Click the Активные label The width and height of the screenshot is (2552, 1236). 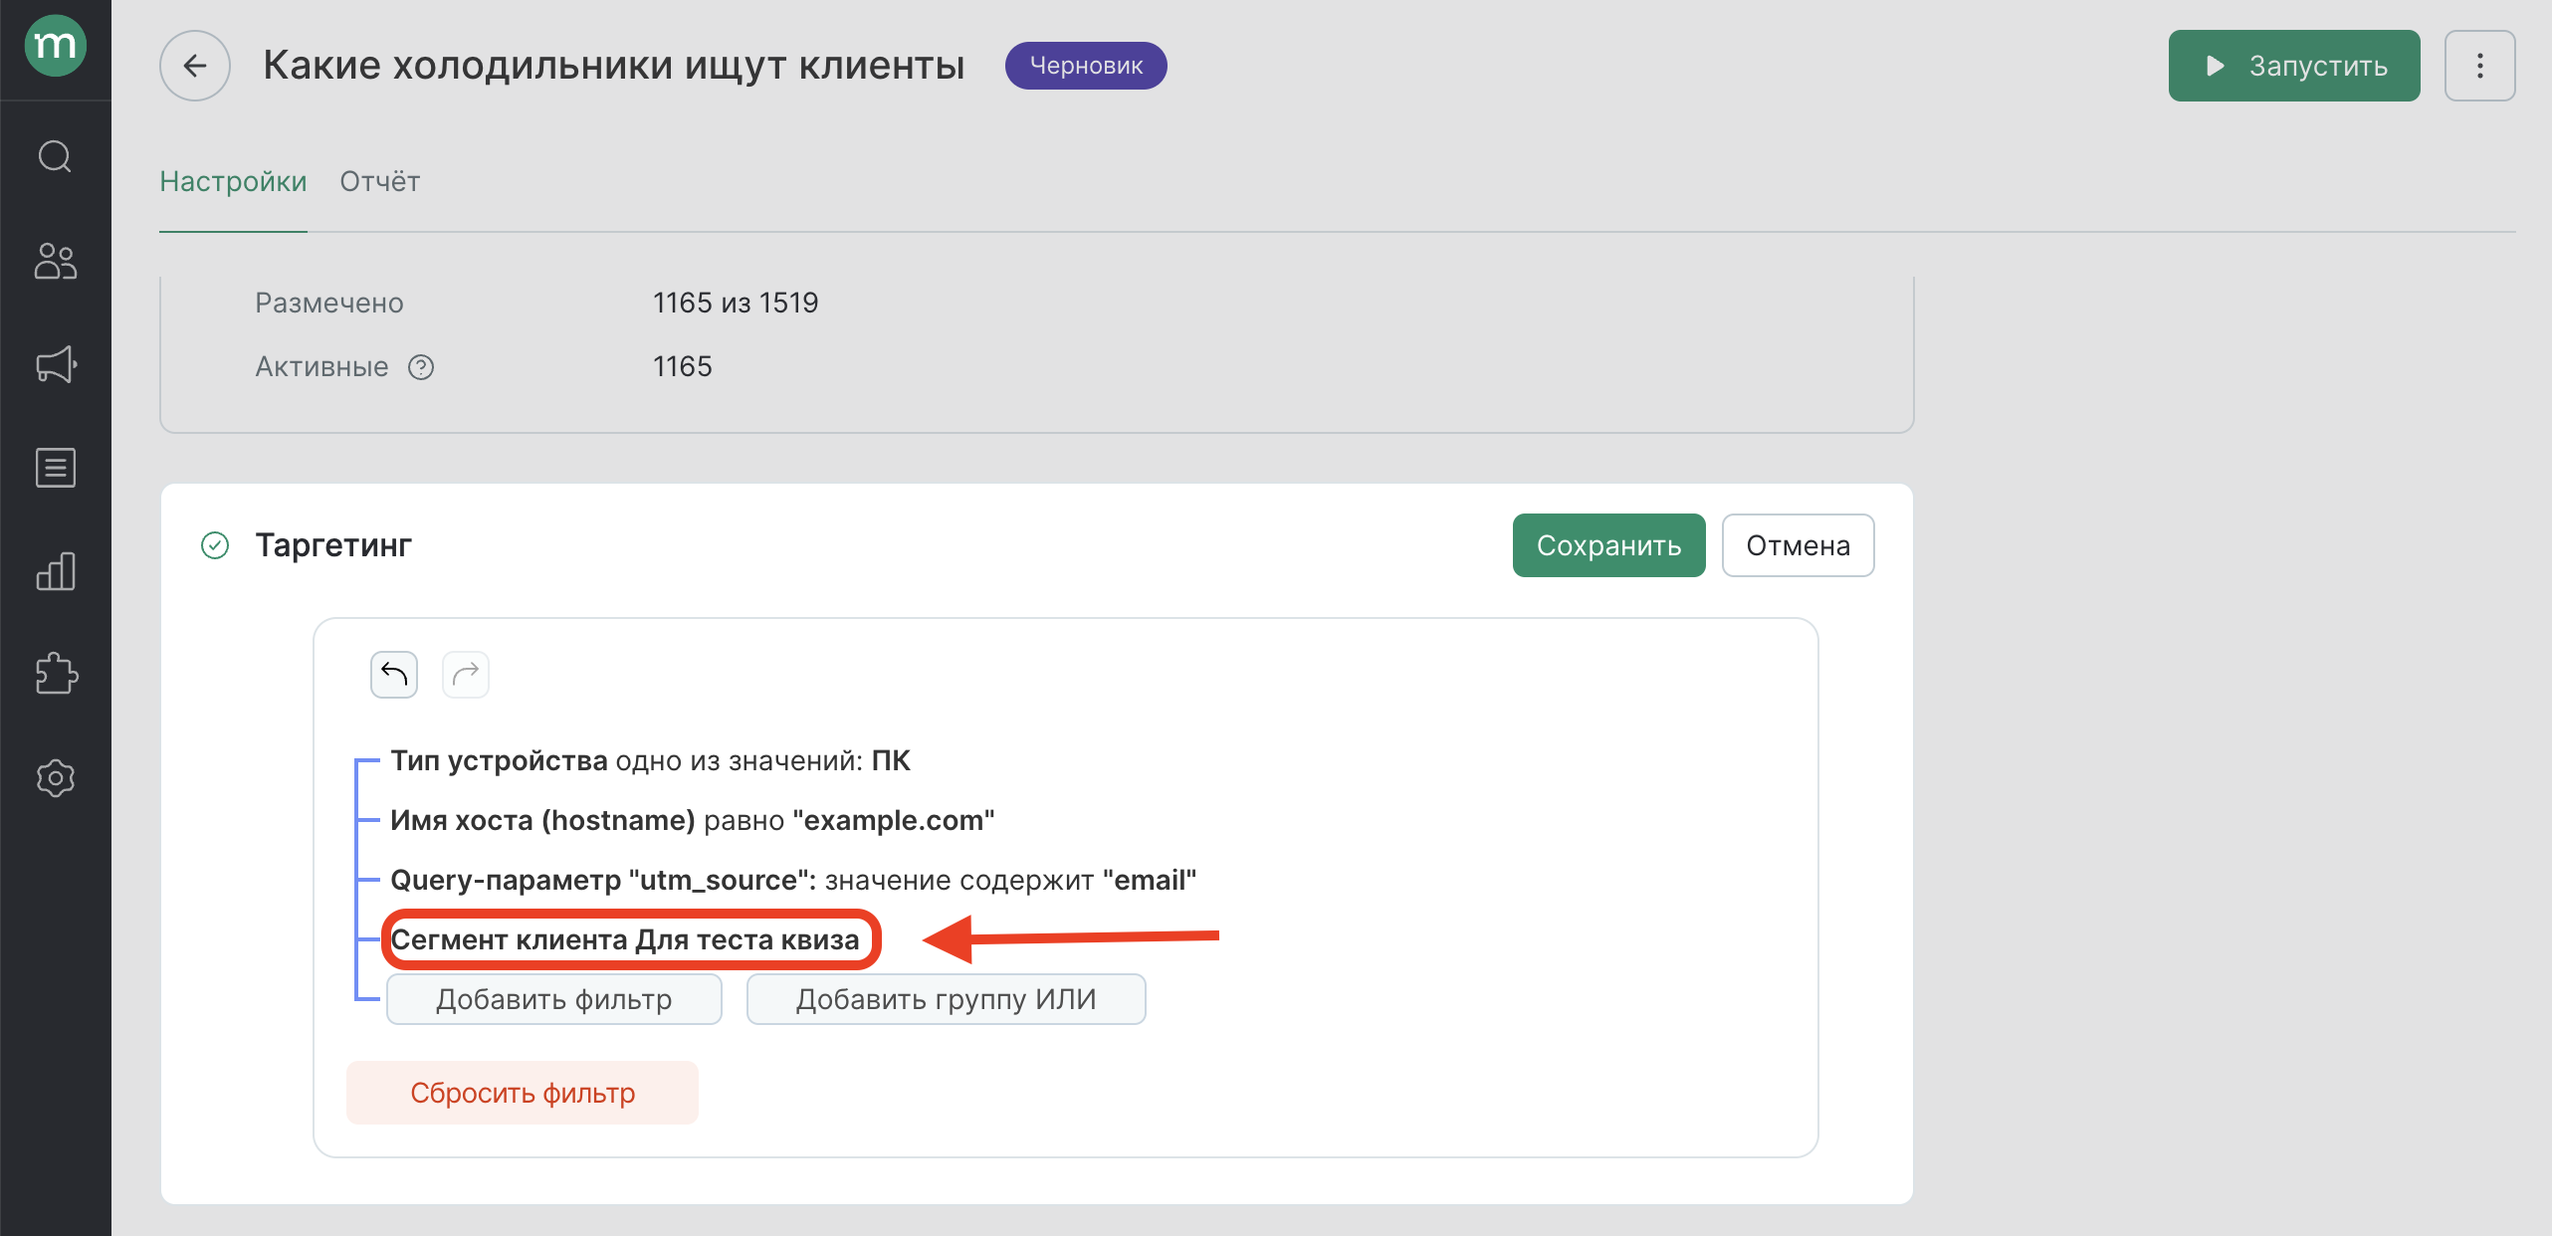pos(321,367)
